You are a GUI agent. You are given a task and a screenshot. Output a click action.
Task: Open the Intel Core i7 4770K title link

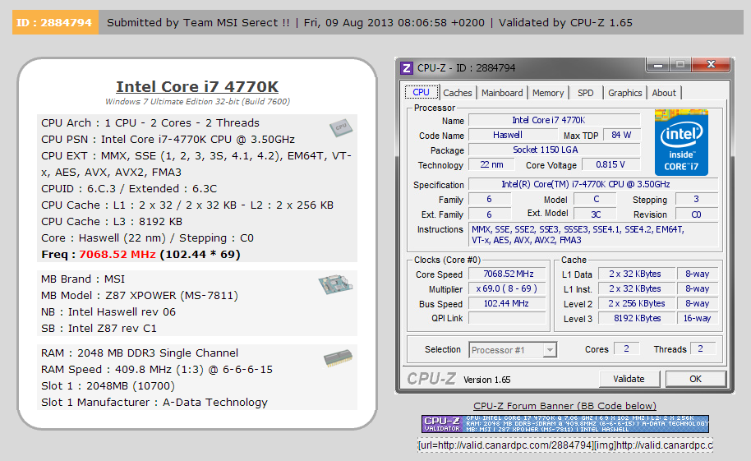point(197,87)
